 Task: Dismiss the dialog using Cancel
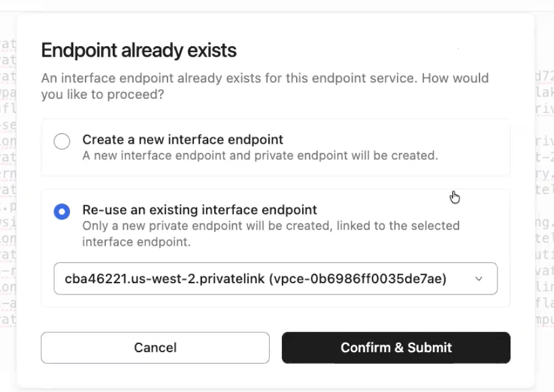click(155, 347)
